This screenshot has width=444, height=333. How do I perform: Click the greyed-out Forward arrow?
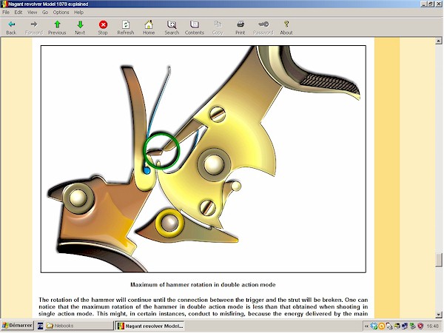34,28
